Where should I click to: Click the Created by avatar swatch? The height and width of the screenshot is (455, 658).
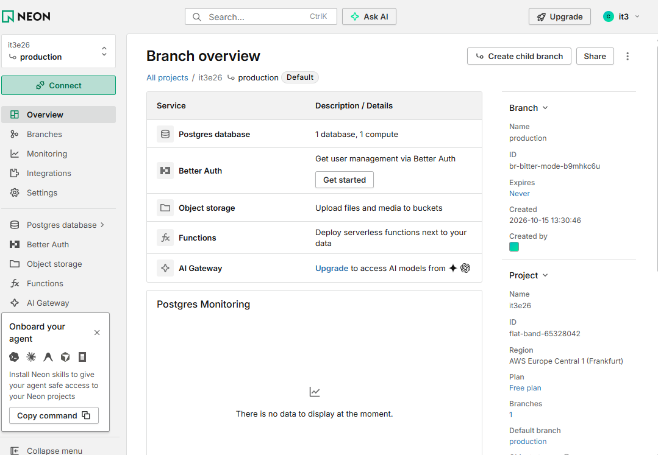click(513, 247)
